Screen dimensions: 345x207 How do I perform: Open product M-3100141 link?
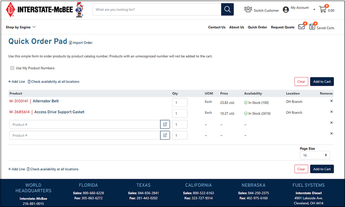19,101
